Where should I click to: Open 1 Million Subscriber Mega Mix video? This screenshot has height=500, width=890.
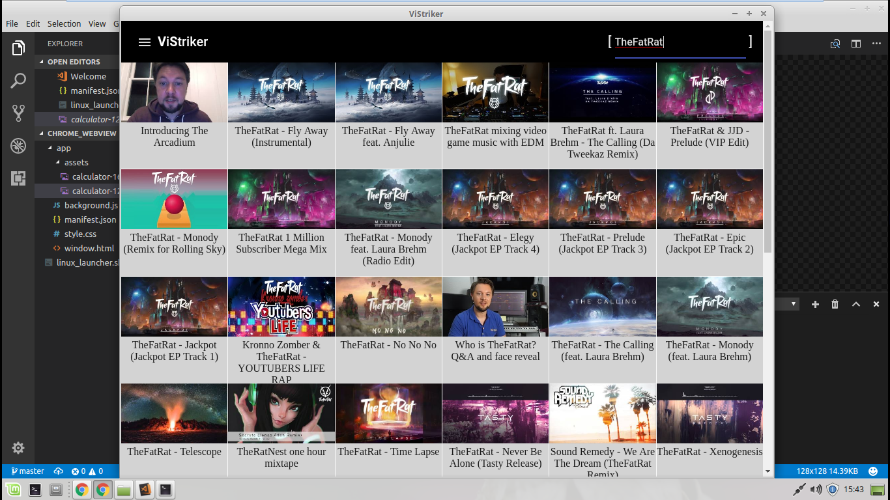(x=281, y=199)
